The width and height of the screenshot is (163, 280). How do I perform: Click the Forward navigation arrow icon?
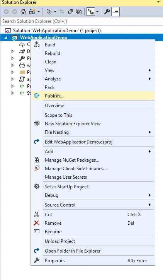tap(15, 12)
